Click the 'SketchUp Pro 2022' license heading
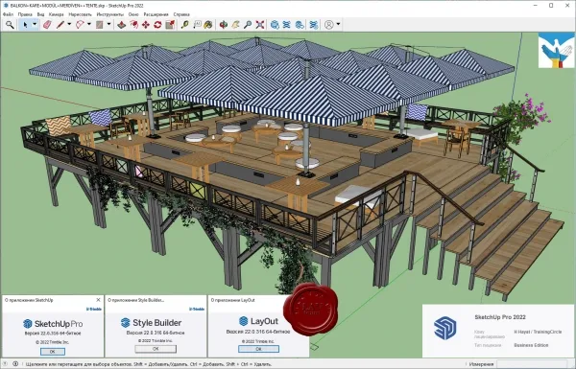The width and height of the screenshot is (576, 369). pyautogui.click(x=500, y=317)
